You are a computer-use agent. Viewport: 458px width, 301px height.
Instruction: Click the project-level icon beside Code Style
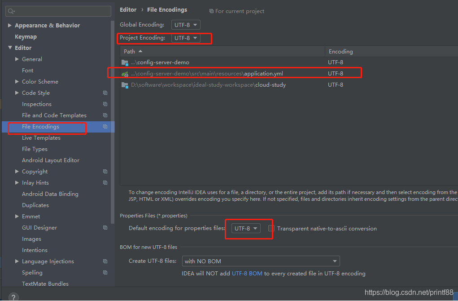[x=105, y=93]
